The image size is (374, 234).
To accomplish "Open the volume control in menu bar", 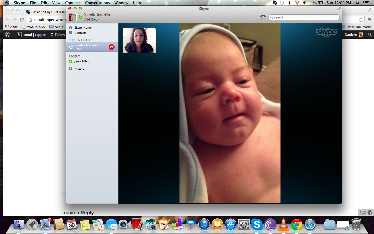I will pyautogui.click(x=305, y=3).
